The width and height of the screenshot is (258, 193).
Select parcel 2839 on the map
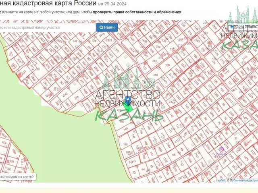click(88, 104)
